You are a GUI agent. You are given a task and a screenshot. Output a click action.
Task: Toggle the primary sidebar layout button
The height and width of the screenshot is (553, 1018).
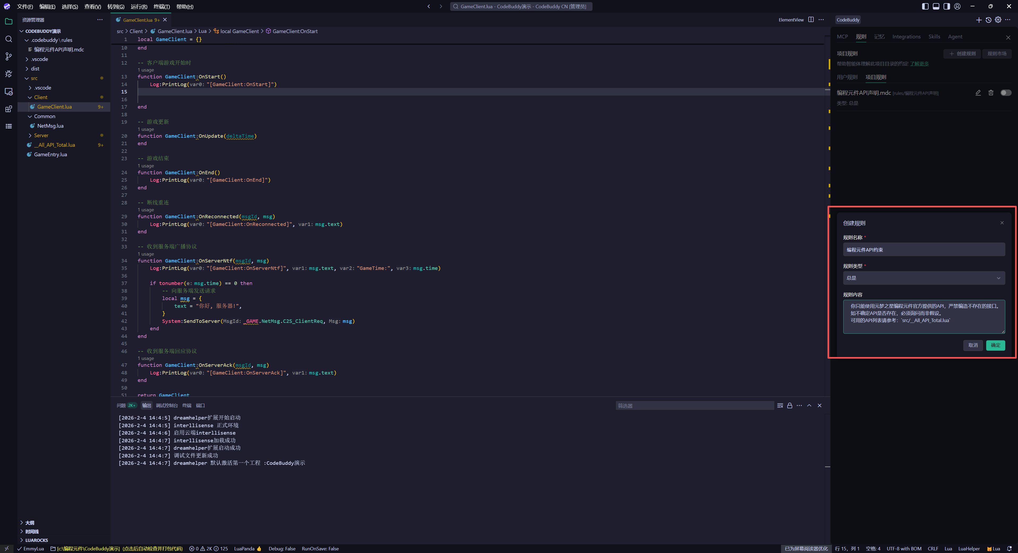tap(925, 6)
